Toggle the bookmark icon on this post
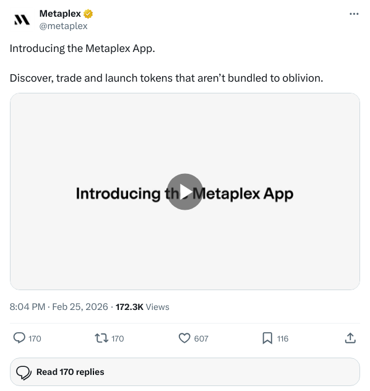Screen dimensions: 370x391 click(x=267, y=338)
